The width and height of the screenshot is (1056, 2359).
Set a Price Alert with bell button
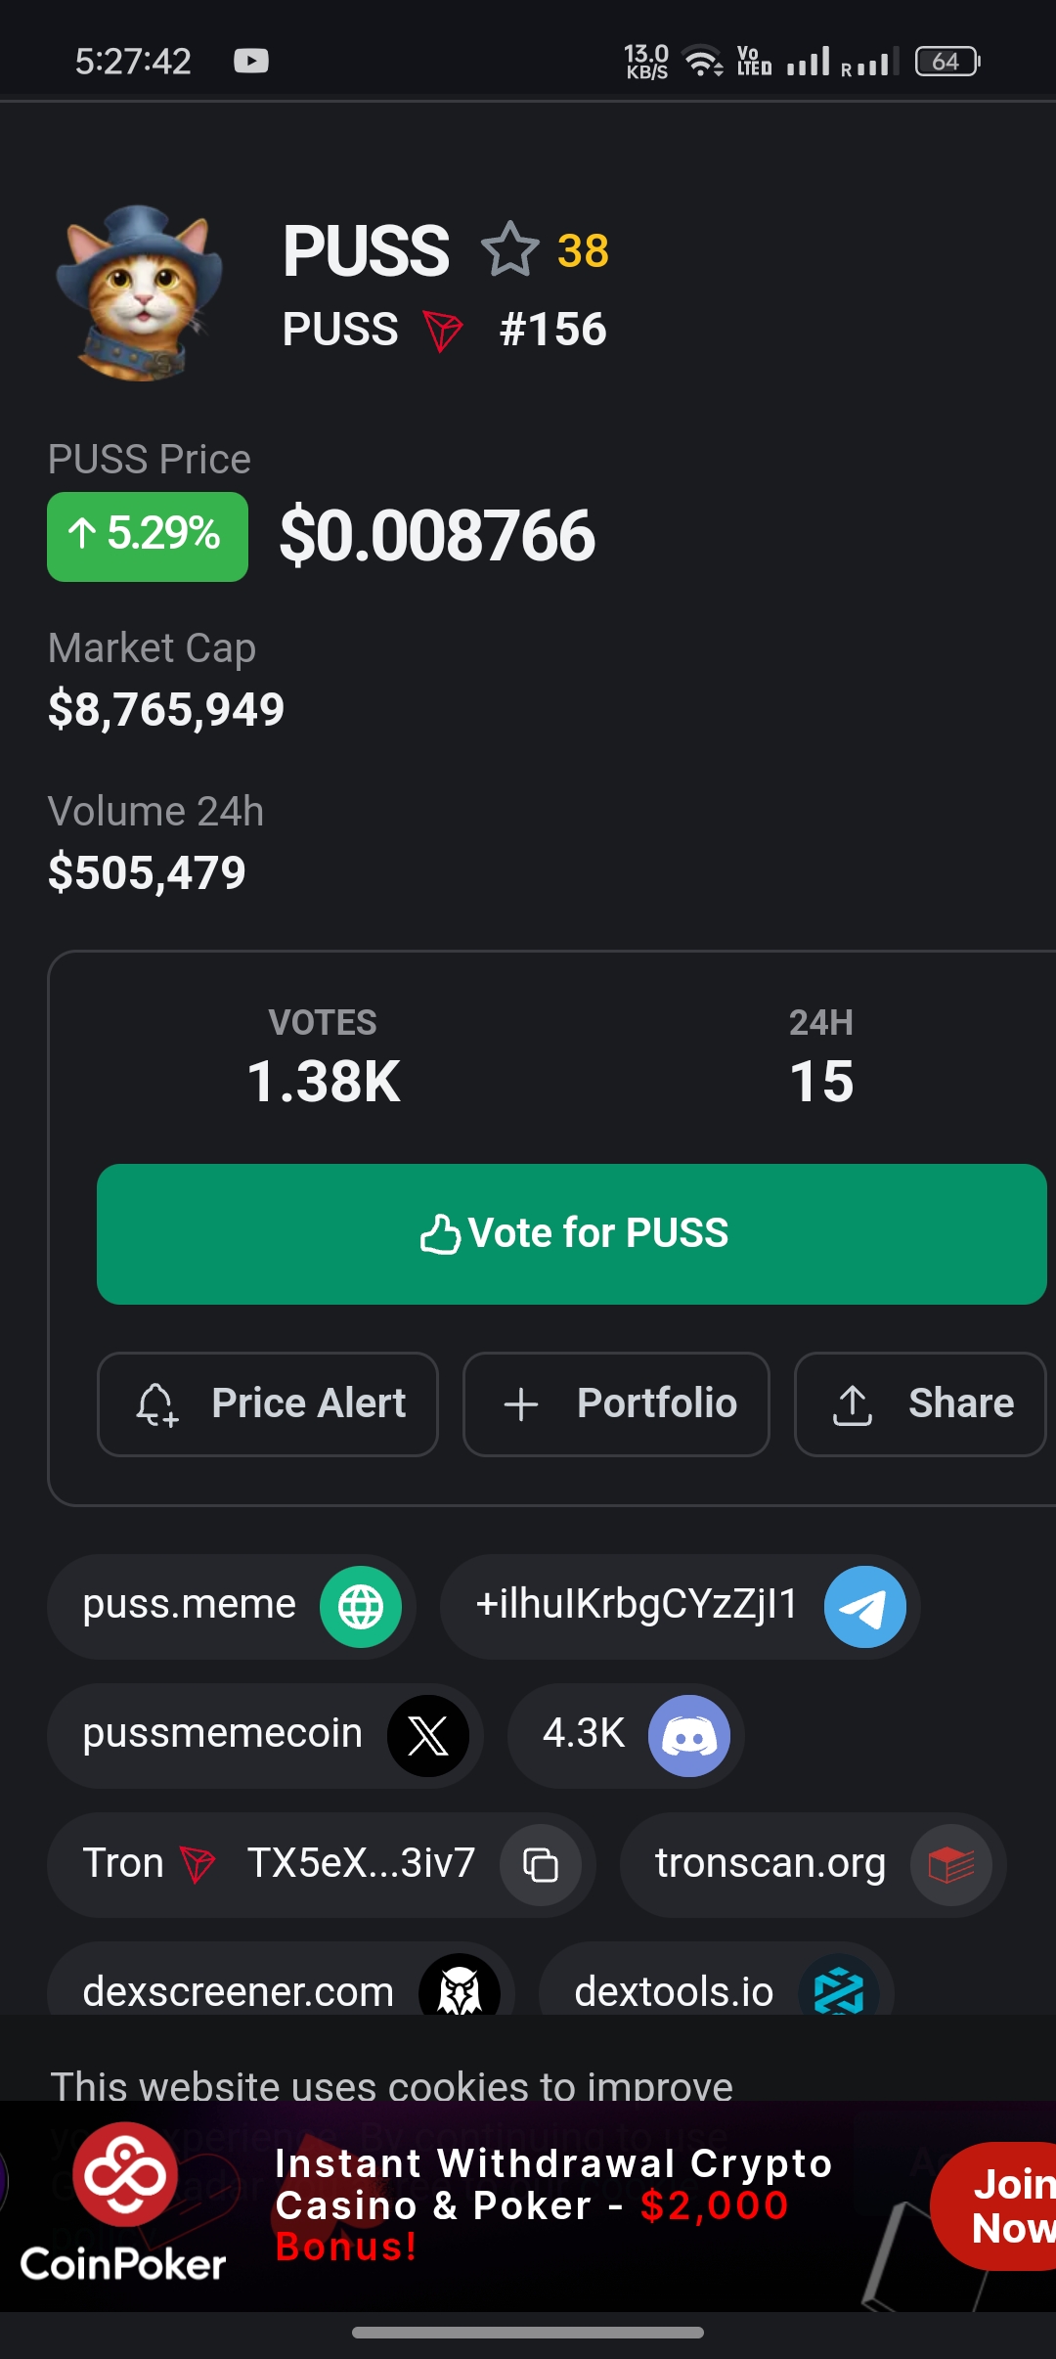268,1403
